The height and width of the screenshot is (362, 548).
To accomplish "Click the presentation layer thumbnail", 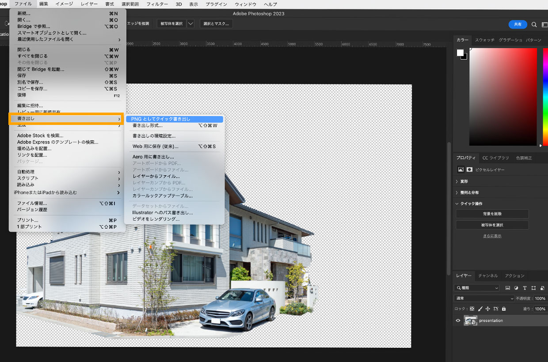I will [x=470, y=321].
